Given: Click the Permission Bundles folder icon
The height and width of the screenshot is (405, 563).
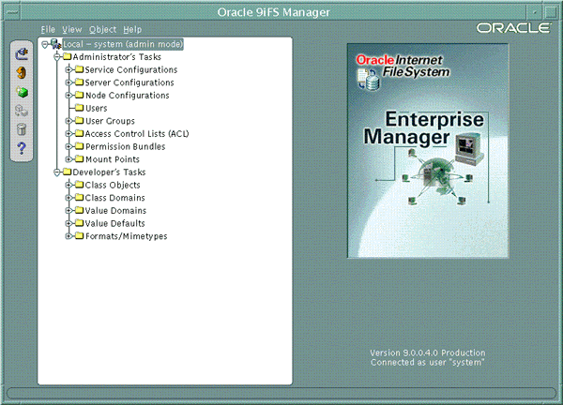Looking at the screenshot, I should tap(80, 146).
